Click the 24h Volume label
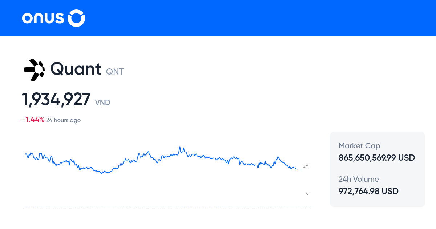Image resolution: width=436 pixels, height=229 pixels. [x=359, y=179]
